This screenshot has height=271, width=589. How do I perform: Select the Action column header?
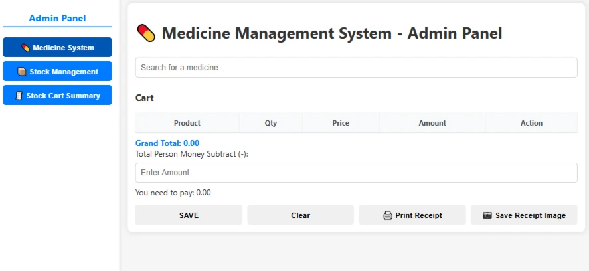click(x=531, y=123)
